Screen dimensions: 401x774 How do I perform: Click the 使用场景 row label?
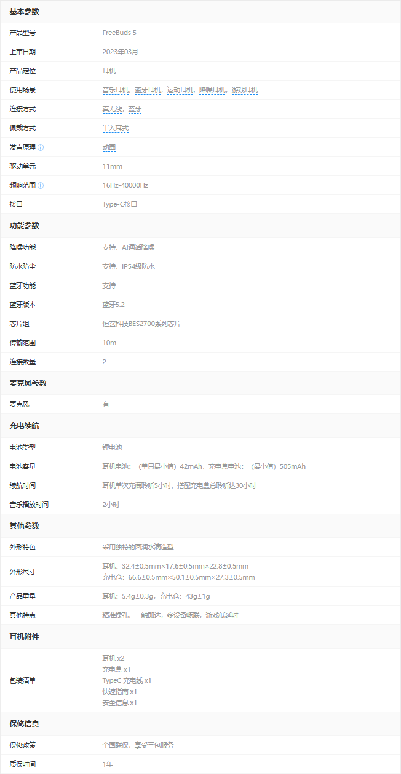[23, 90]
